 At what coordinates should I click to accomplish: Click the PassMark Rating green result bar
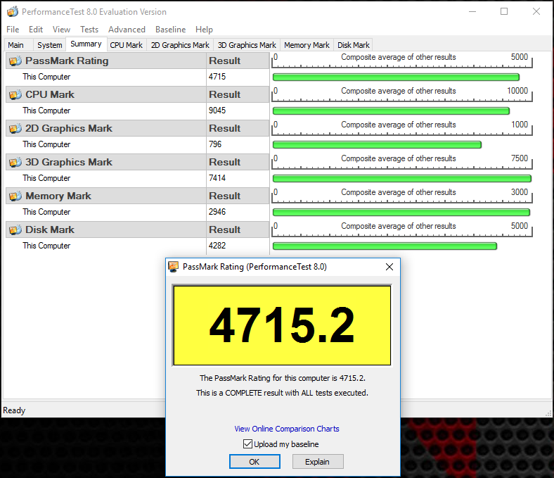pos(396,77)
